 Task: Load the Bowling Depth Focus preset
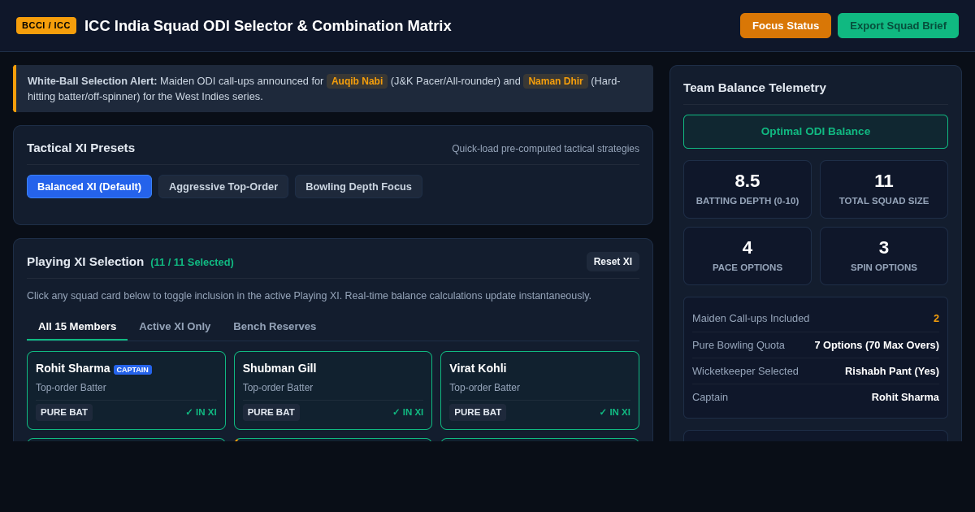pos(358,186)
